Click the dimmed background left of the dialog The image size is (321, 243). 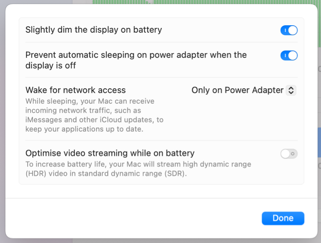click(3, 123)
